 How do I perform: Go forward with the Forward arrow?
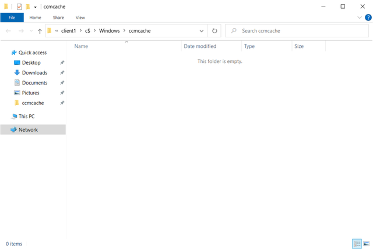(x=21, y=31)
